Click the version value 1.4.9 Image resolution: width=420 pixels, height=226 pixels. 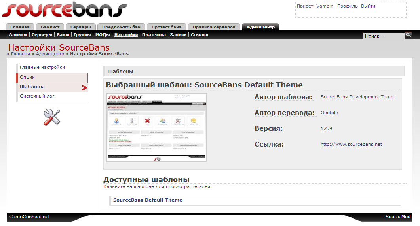(326, 128)
